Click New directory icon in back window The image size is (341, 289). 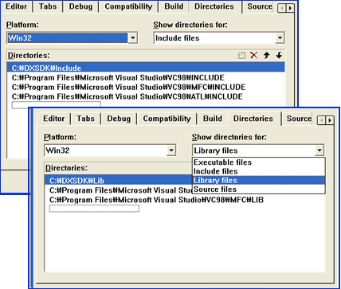[x=241, y=56]
